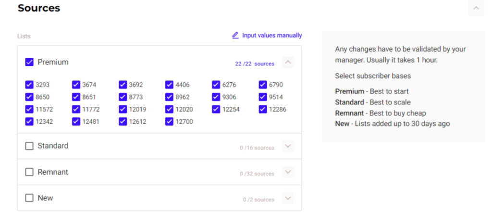Toggle source 12700 checkbox
Image resolution: width=492 pixels, height=215 pixels.
coord(169,122)
